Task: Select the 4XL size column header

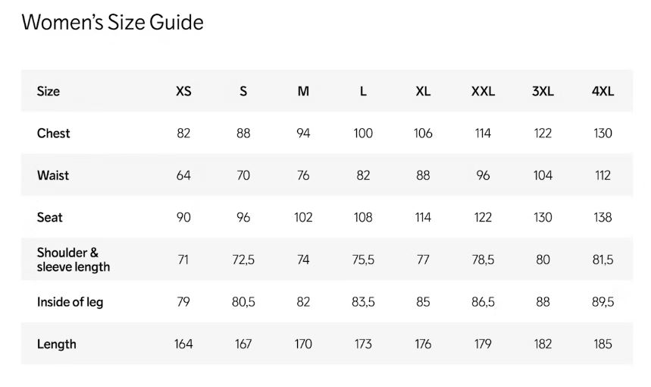Action: [602, 91]
